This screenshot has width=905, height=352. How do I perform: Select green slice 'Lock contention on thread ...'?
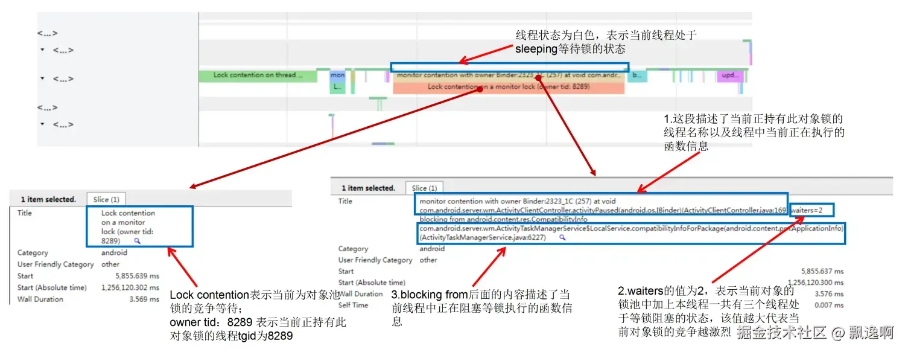coord(258,75)
